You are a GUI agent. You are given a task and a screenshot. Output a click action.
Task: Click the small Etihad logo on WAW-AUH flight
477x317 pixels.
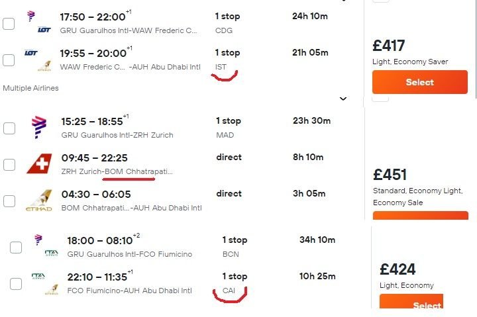tap(45, 66)
